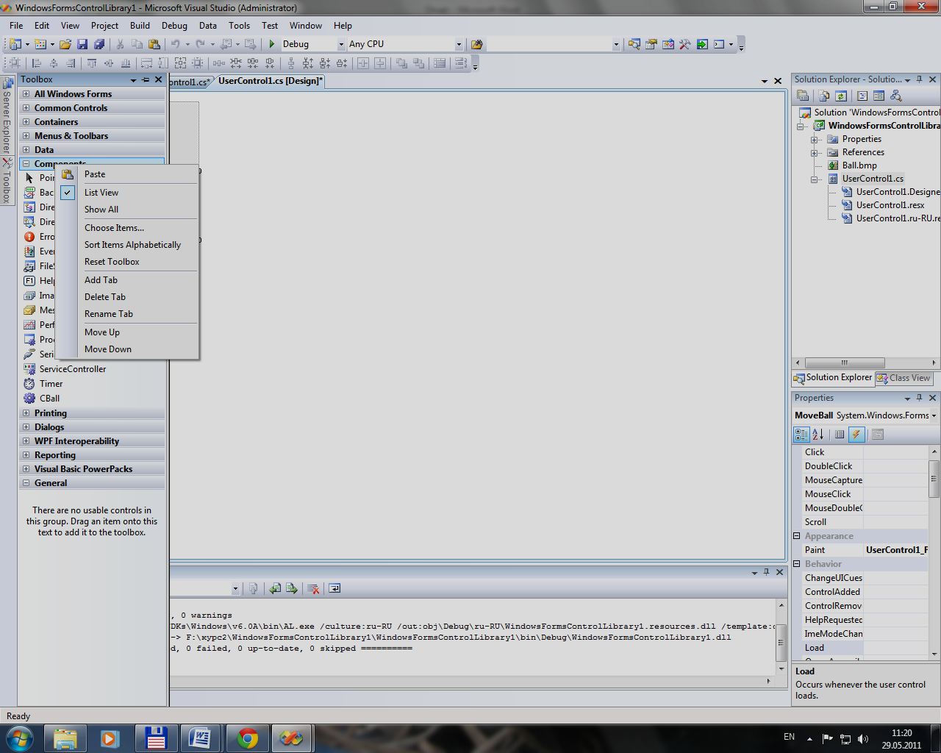Click the Start Page toolbar icon with green arrow

coord(702,44)
